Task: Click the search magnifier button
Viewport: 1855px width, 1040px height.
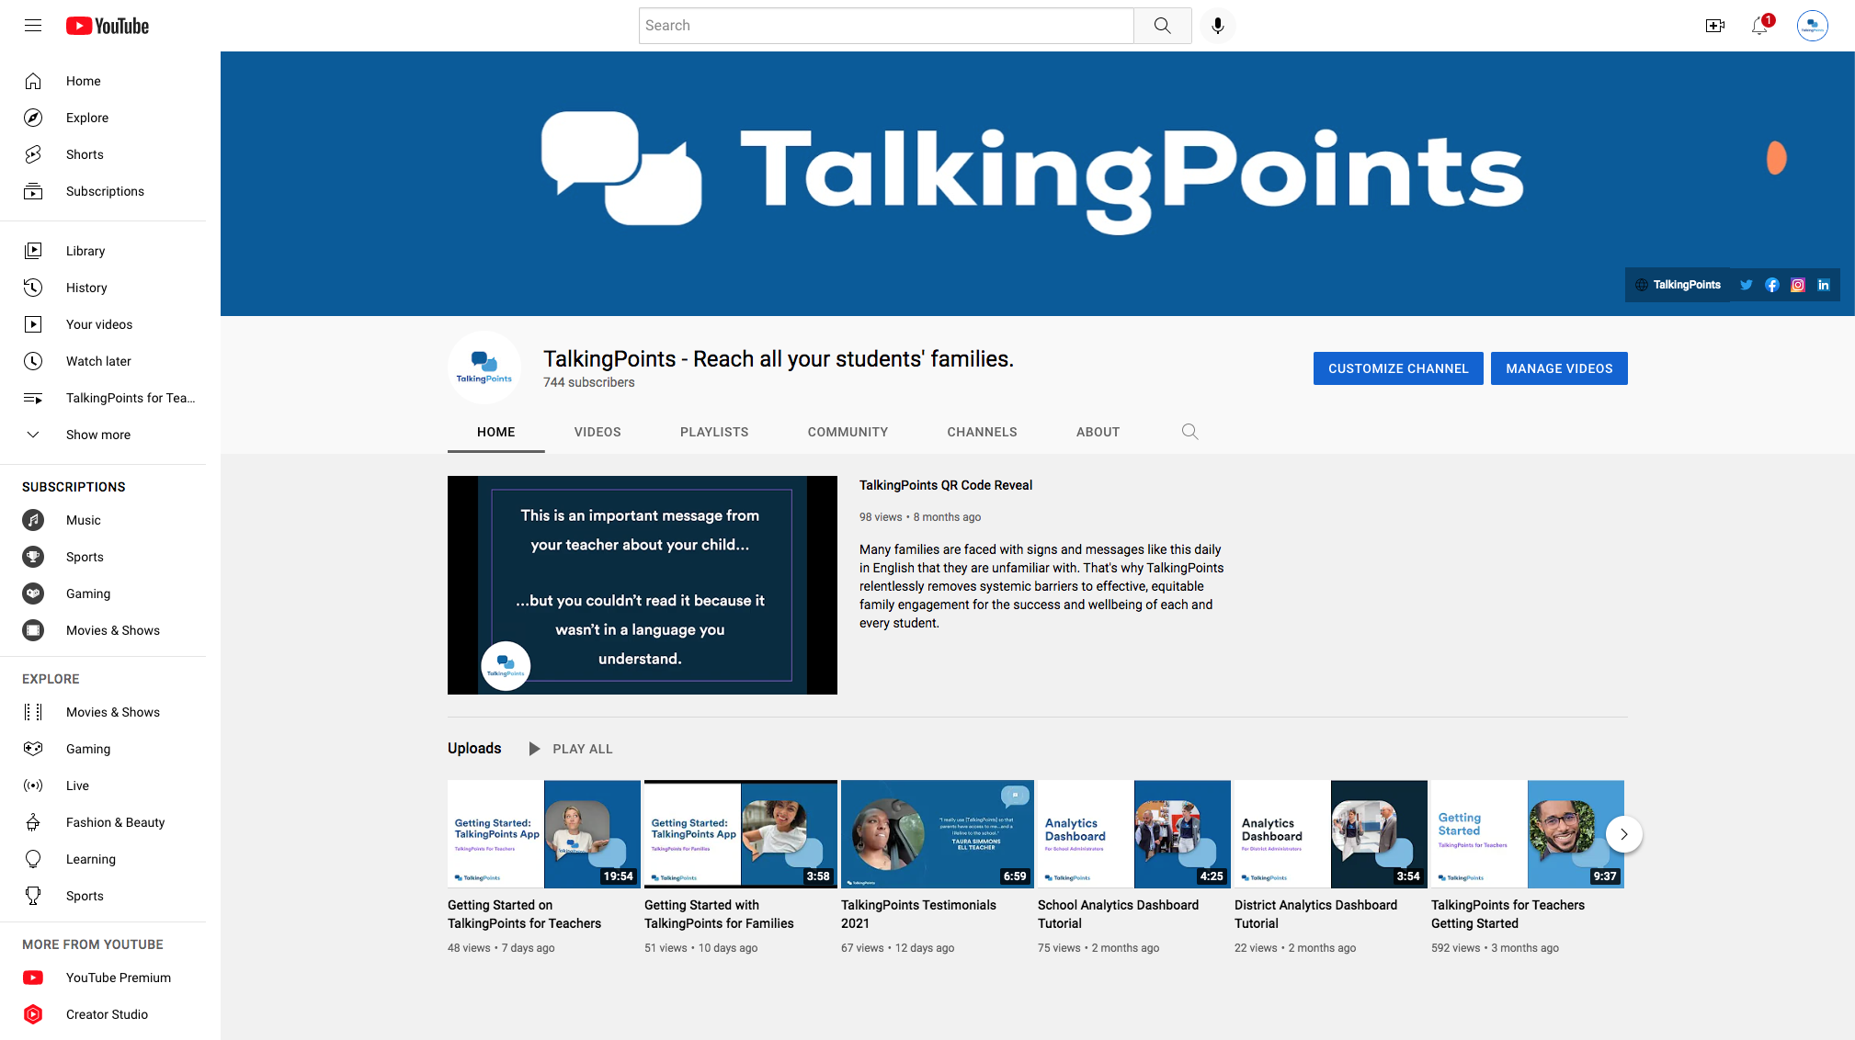Action: 1163,26
